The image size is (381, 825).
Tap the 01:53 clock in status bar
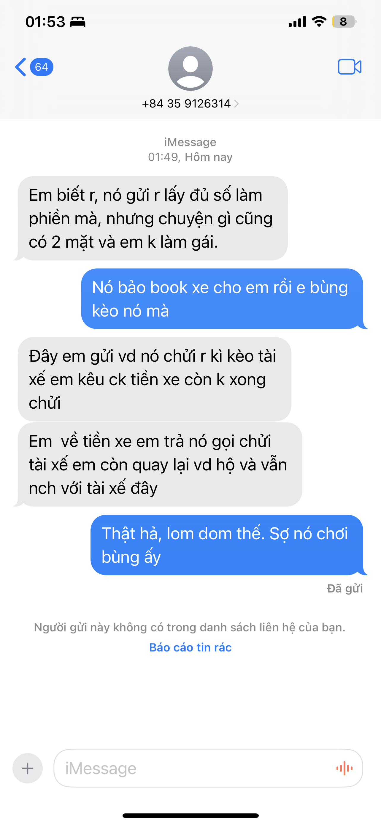45,22
